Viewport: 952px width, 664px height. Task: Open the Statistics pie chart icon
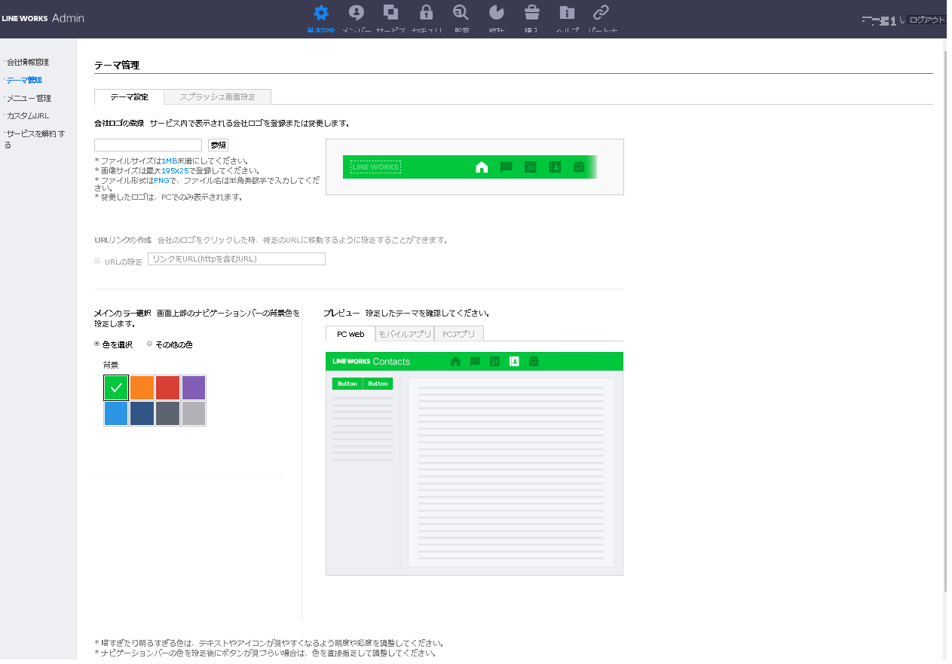click(496, 13)
